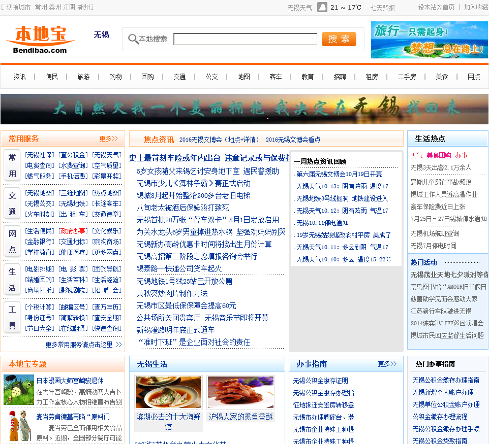The image size is (489, 444).
Task: Click the 网点 category tile
Action: 12,242
